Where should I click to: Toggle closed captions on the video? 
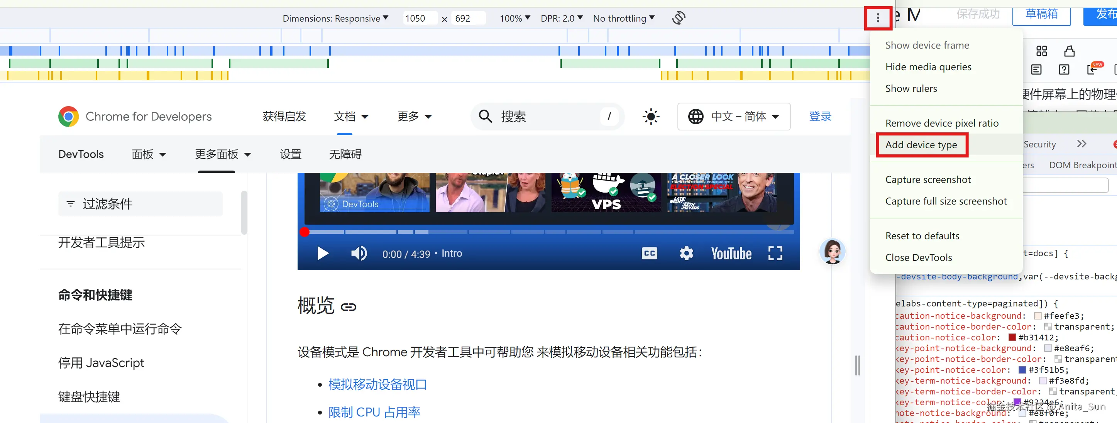click(649, 253)
